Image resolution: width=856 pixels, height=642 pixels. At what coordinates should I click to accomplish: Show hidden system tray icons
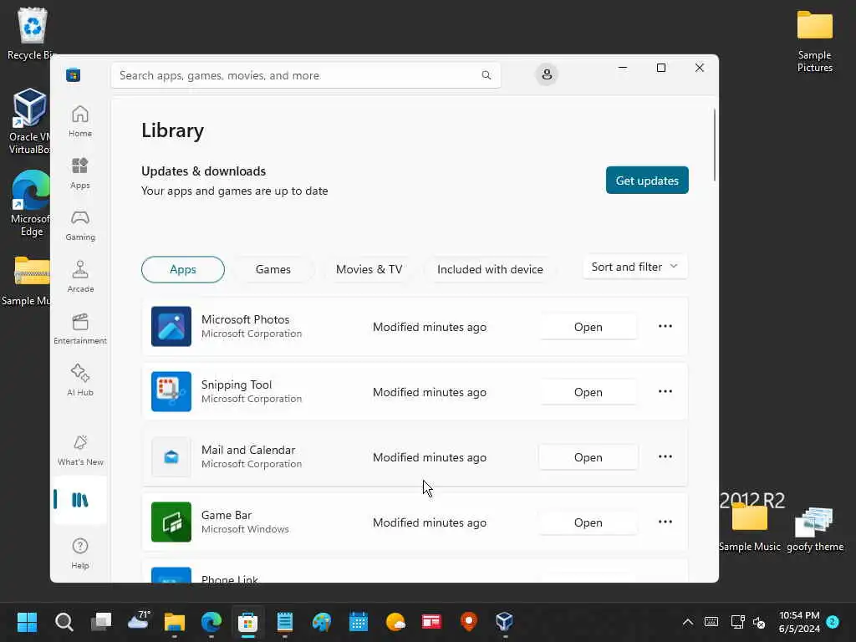[x=688, y=622]
